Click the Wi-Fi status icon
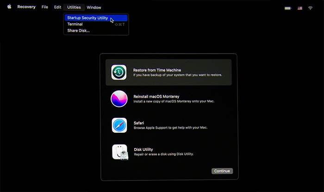 [310, 8]
